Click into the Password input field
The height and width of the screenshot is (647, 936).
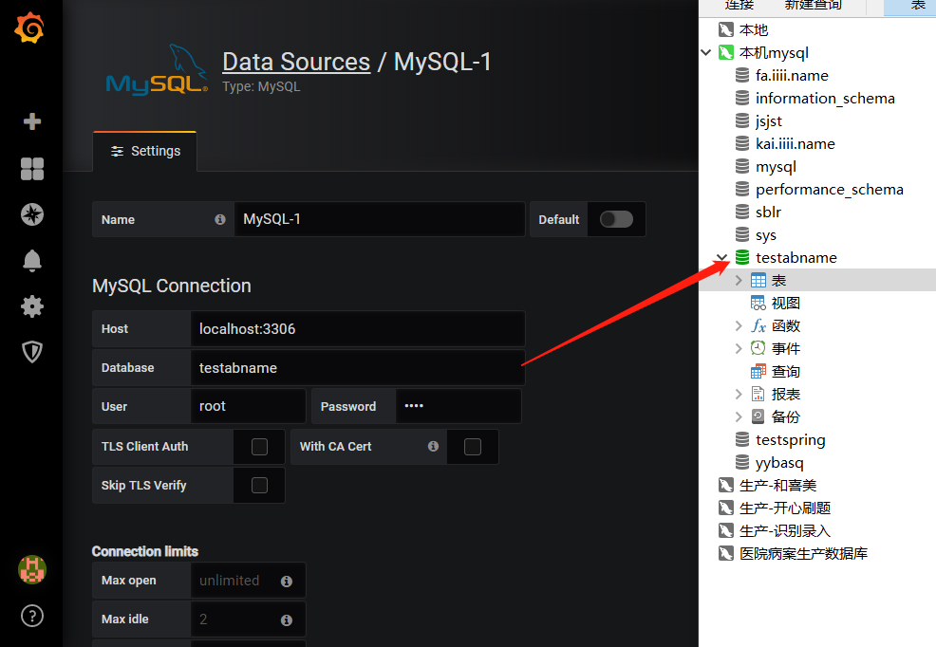(x=459, y=406)
